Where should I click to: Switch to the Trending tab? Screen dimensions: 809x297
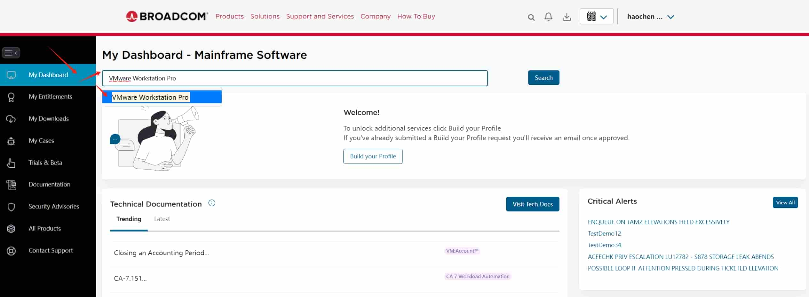tap(129, 219)
